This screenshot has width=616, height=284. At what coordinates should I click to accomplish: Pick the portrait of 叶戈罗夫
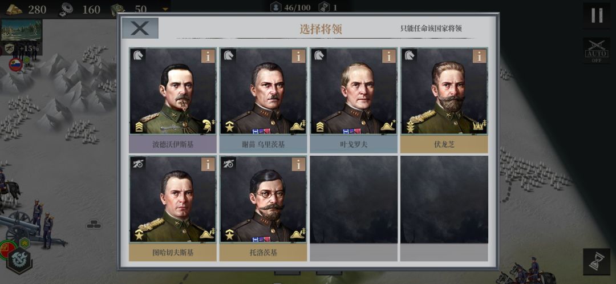(x=354, y=91)
